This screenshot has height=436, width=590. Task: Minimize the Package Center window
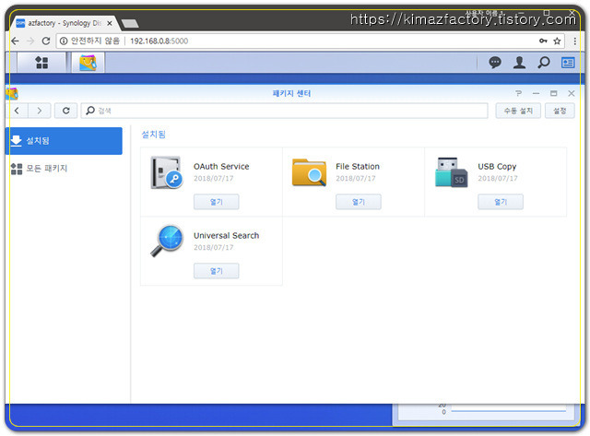[x=537, y=93]
